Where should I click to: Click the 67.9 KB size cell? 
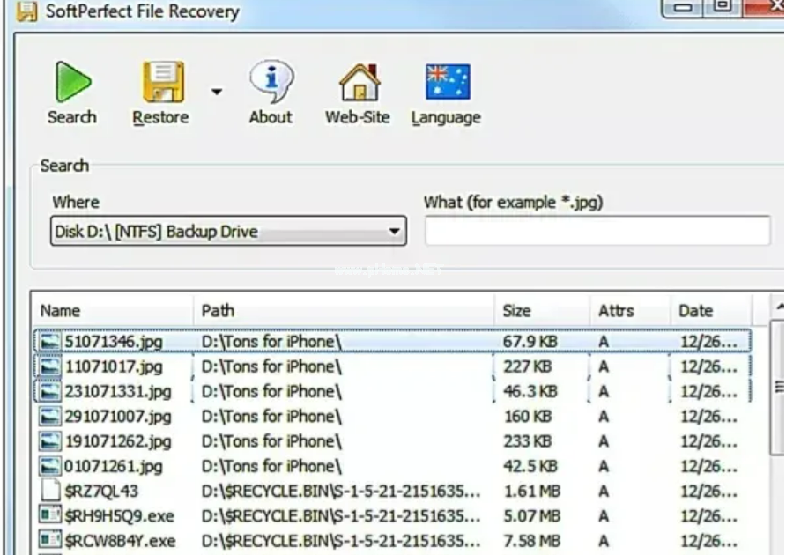[530, 342]
